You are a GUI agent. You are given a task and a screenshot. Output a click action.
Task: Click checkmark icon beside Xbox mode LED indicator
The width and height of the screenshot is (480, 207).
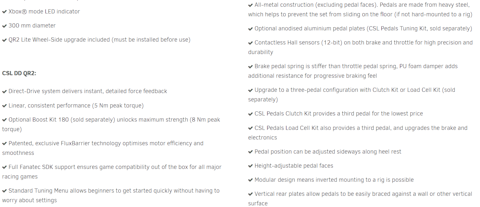(4, 12)
